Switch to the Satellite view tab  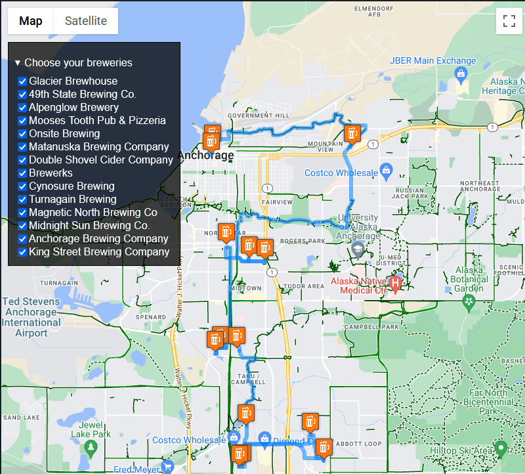click(x=85, y=20)
